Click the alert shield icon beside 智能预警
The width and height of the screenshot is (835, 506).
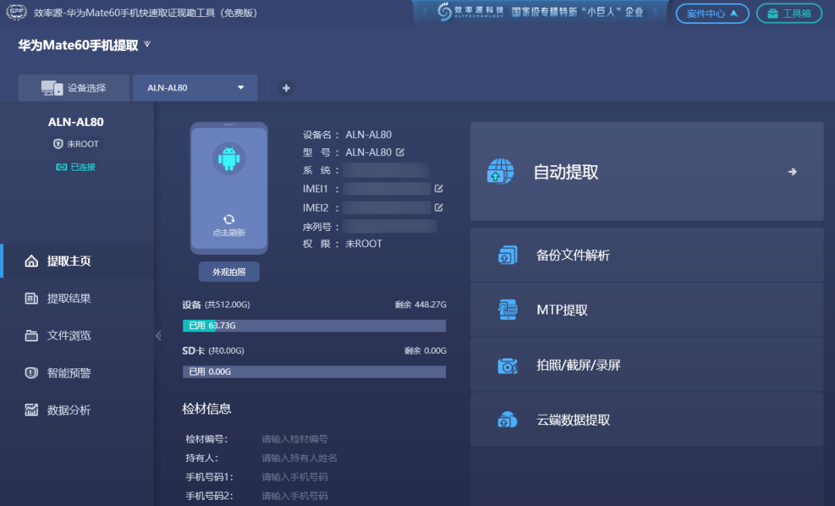coord(32,373)
